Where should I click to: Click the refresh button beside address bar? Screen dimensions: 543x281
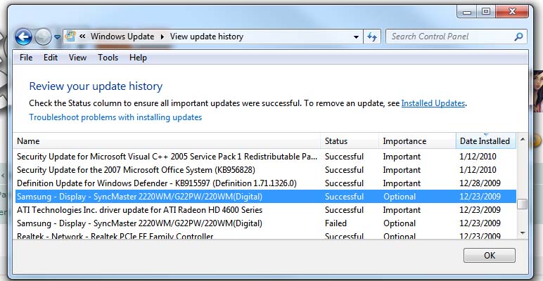click(372, 37)
